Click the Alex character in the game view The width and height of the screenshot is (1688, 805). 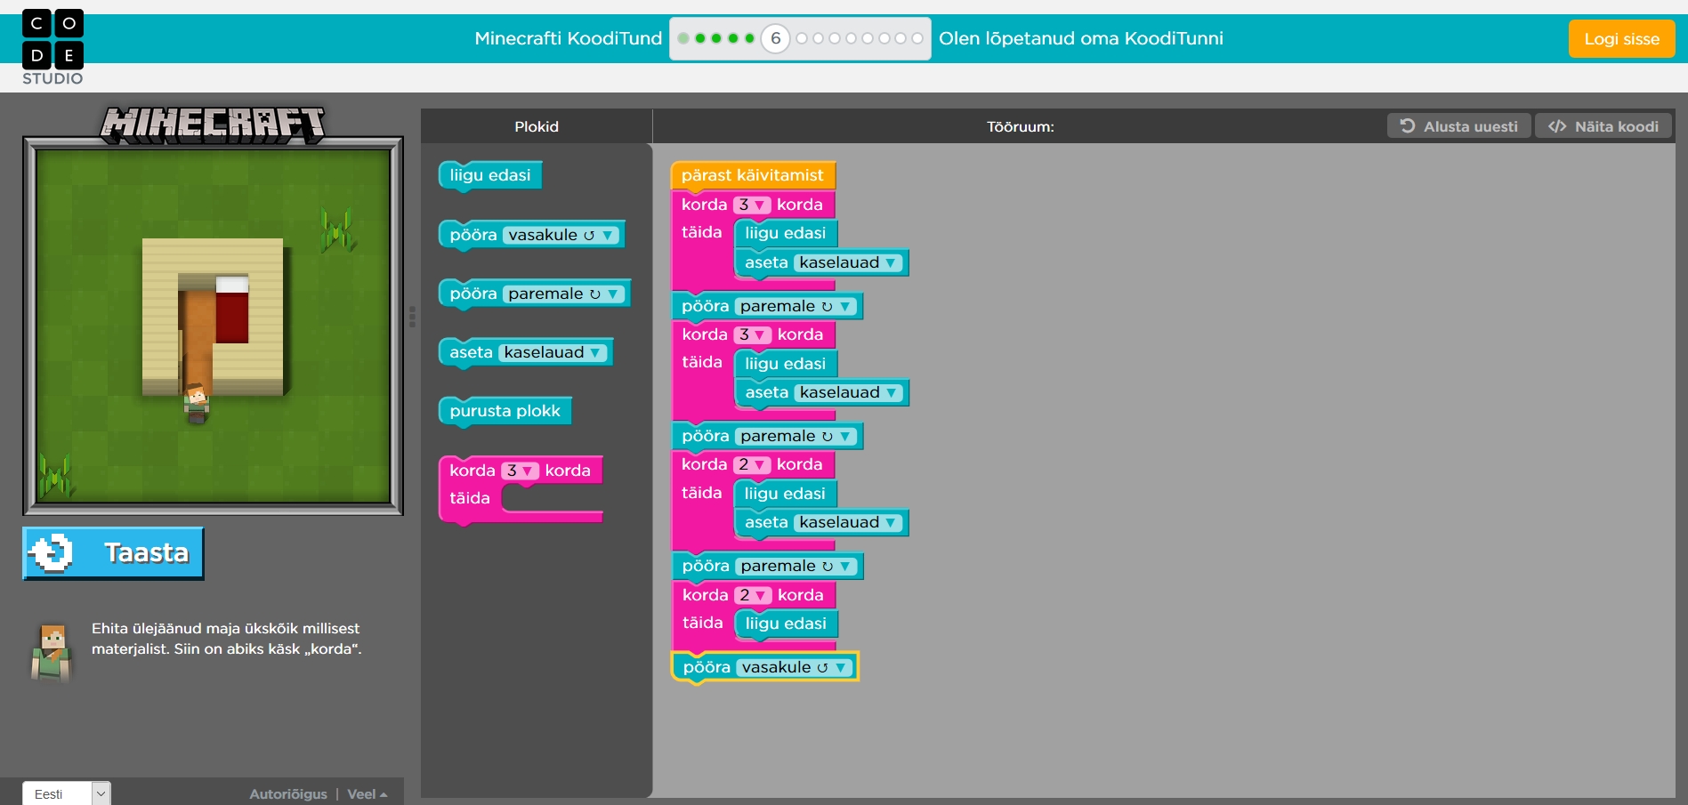[x=196, y=404]
